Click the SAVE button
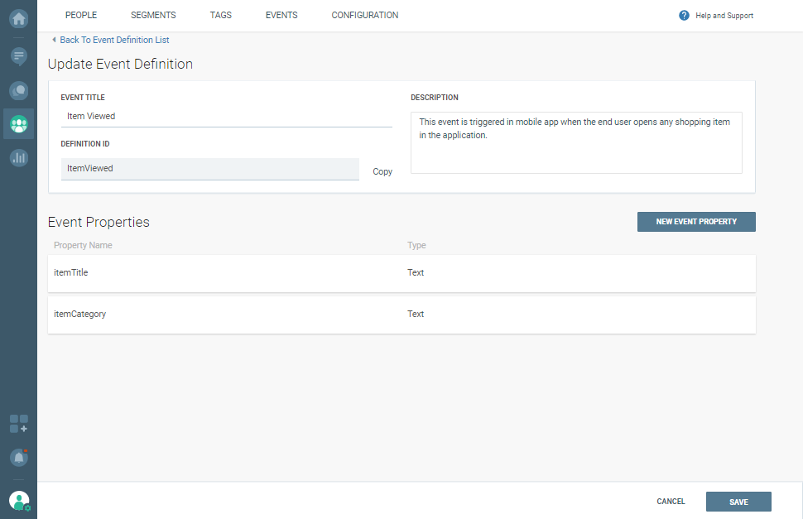Image resolution: width=803 pixels, height=519 pixels. point(738,502)
